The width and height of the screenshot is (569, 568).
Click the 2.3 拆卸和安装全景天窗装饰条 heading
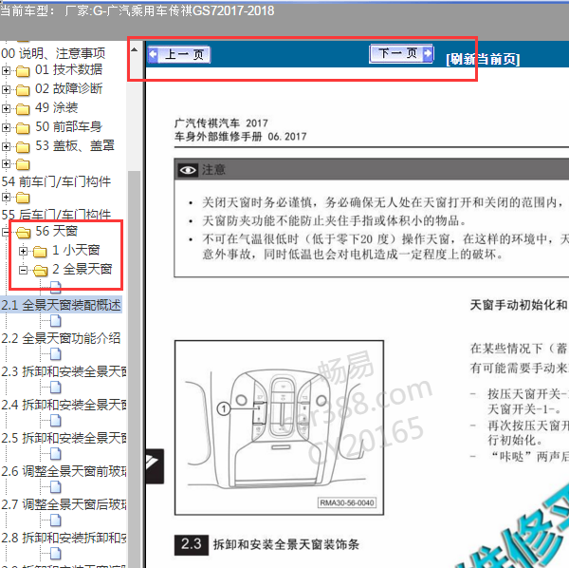[x=266, y=545]
